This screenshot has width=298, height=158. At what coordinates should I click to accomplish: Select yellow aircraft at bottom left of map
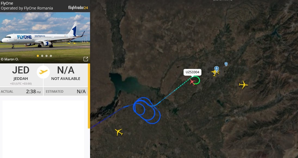[119, 132]
